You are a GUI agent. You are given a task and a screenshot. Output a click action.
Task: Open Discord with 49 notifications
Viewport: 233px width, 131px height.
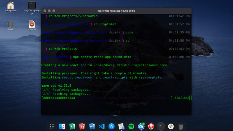click(141, 126)
